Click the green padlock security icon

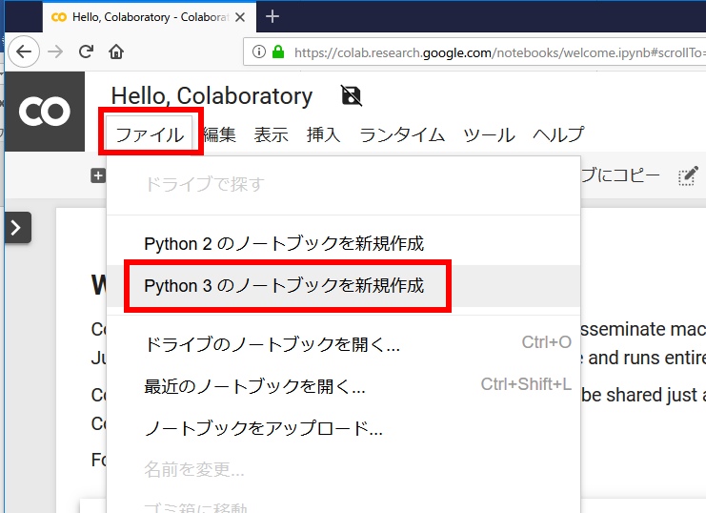pyautogui.click(x=278, y=51)
